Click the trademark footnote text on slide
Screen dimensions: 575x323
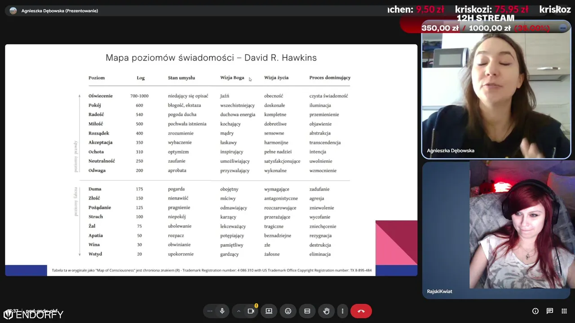click(x=212, y=270)
